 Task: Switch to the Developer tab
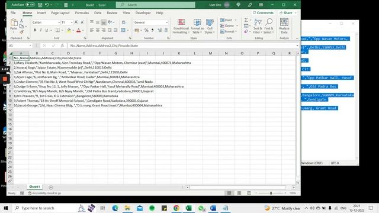click(x=143, y=13)
